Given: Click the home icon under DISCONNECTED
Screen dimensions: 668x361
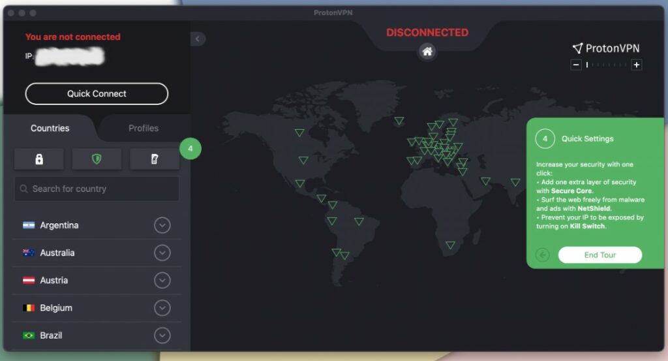Looking at the screenshot, I should click(427, 52).
